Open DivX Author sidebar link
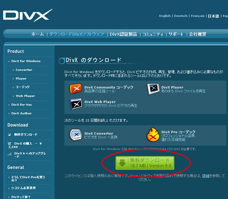The height and width of the screenshot is (199, 228). pos(21,114)
